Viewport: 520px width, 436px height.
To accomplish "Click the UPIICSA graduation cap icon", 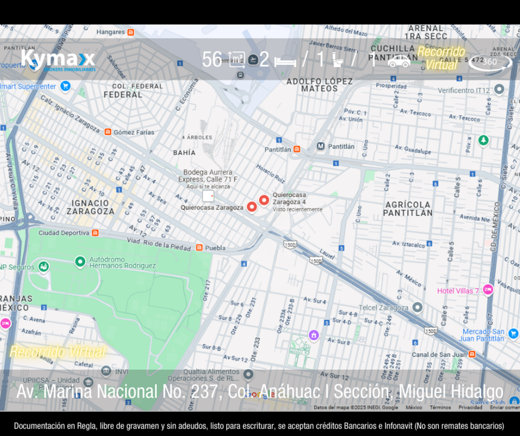I will click(x=88, y=383).
